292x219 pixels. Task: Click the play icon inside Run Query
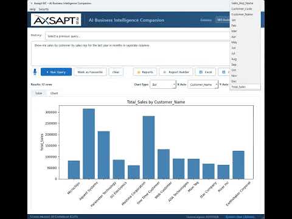(47, 72)
